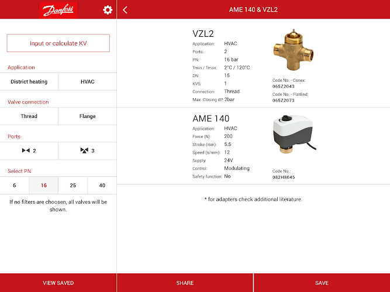This screenshot has height=292, width=390.
Task: Click the Control Modulating value
Action: coord(237,168)
